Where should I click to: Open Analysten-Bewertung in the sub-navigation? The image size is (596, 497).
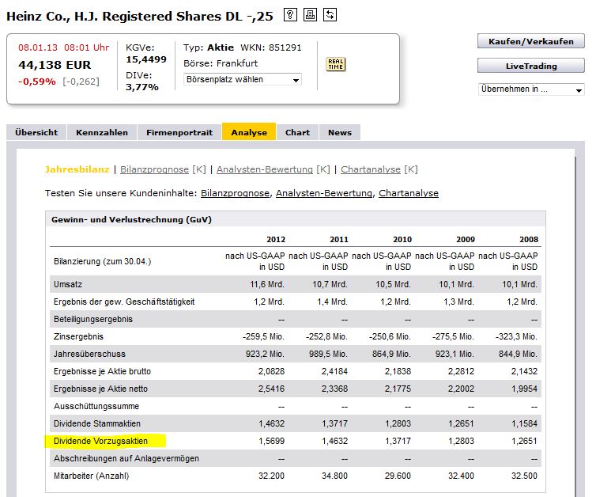[264, 169]
